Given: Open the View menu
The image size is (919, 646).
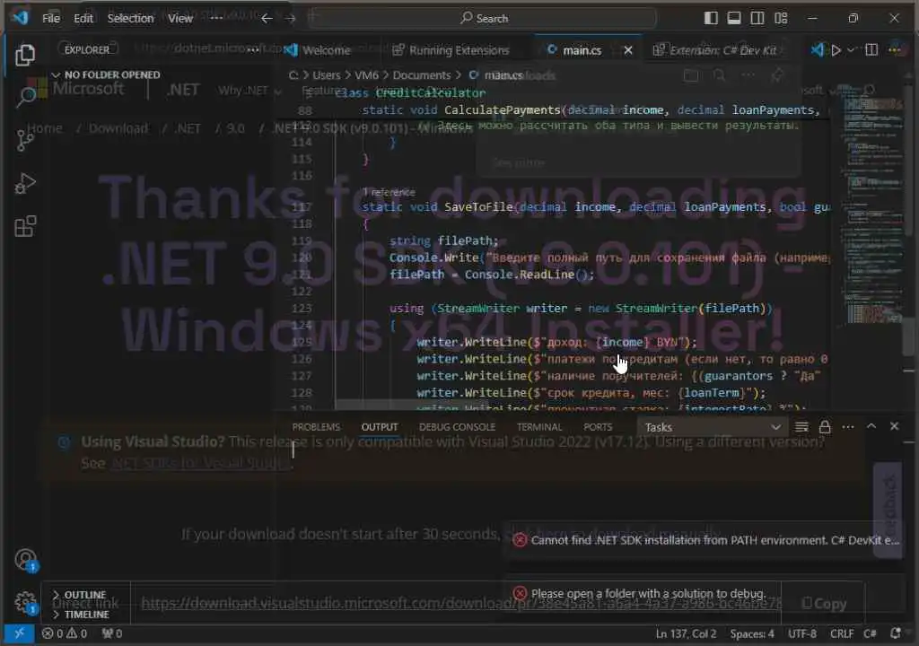Looking at the screenshot, I should (x=179, y=19).
